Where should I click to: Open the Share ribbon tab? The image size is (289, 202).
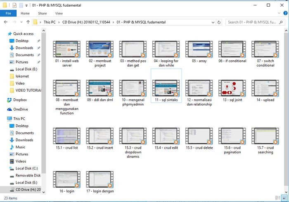click(42, 13)
